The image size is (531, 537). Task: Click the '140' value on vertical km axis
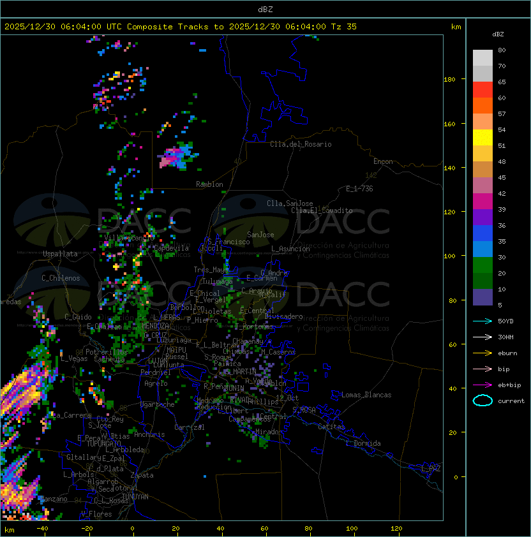point(449,168)
